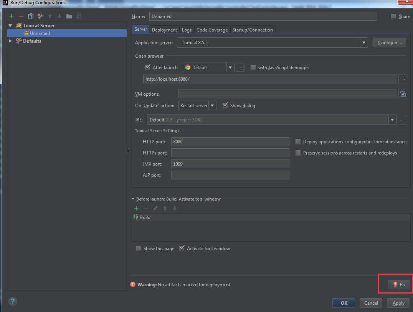The height and width of the screenshot is (312, 413).
Task: Open the Deployment tab
Action: [164, 30]
